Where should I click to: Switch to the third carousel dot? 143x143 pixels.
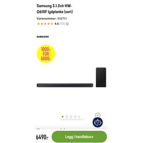tap(71, 117)
